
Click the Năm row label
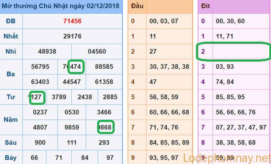point(11,119)
